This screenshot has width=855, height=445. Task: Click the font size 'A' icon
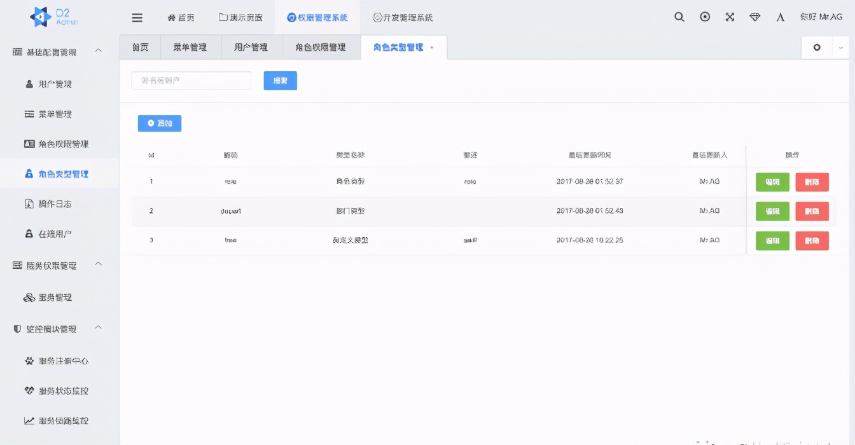pyautogui.click(x=780, y=17)
